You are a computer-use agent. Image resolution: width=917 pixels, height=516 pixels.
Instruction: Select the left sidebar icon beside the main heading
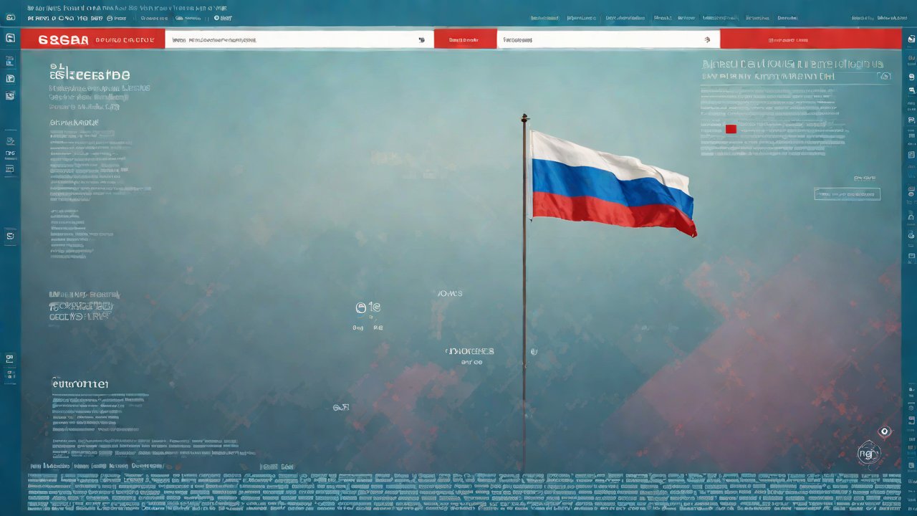click(x=10, y=78)
